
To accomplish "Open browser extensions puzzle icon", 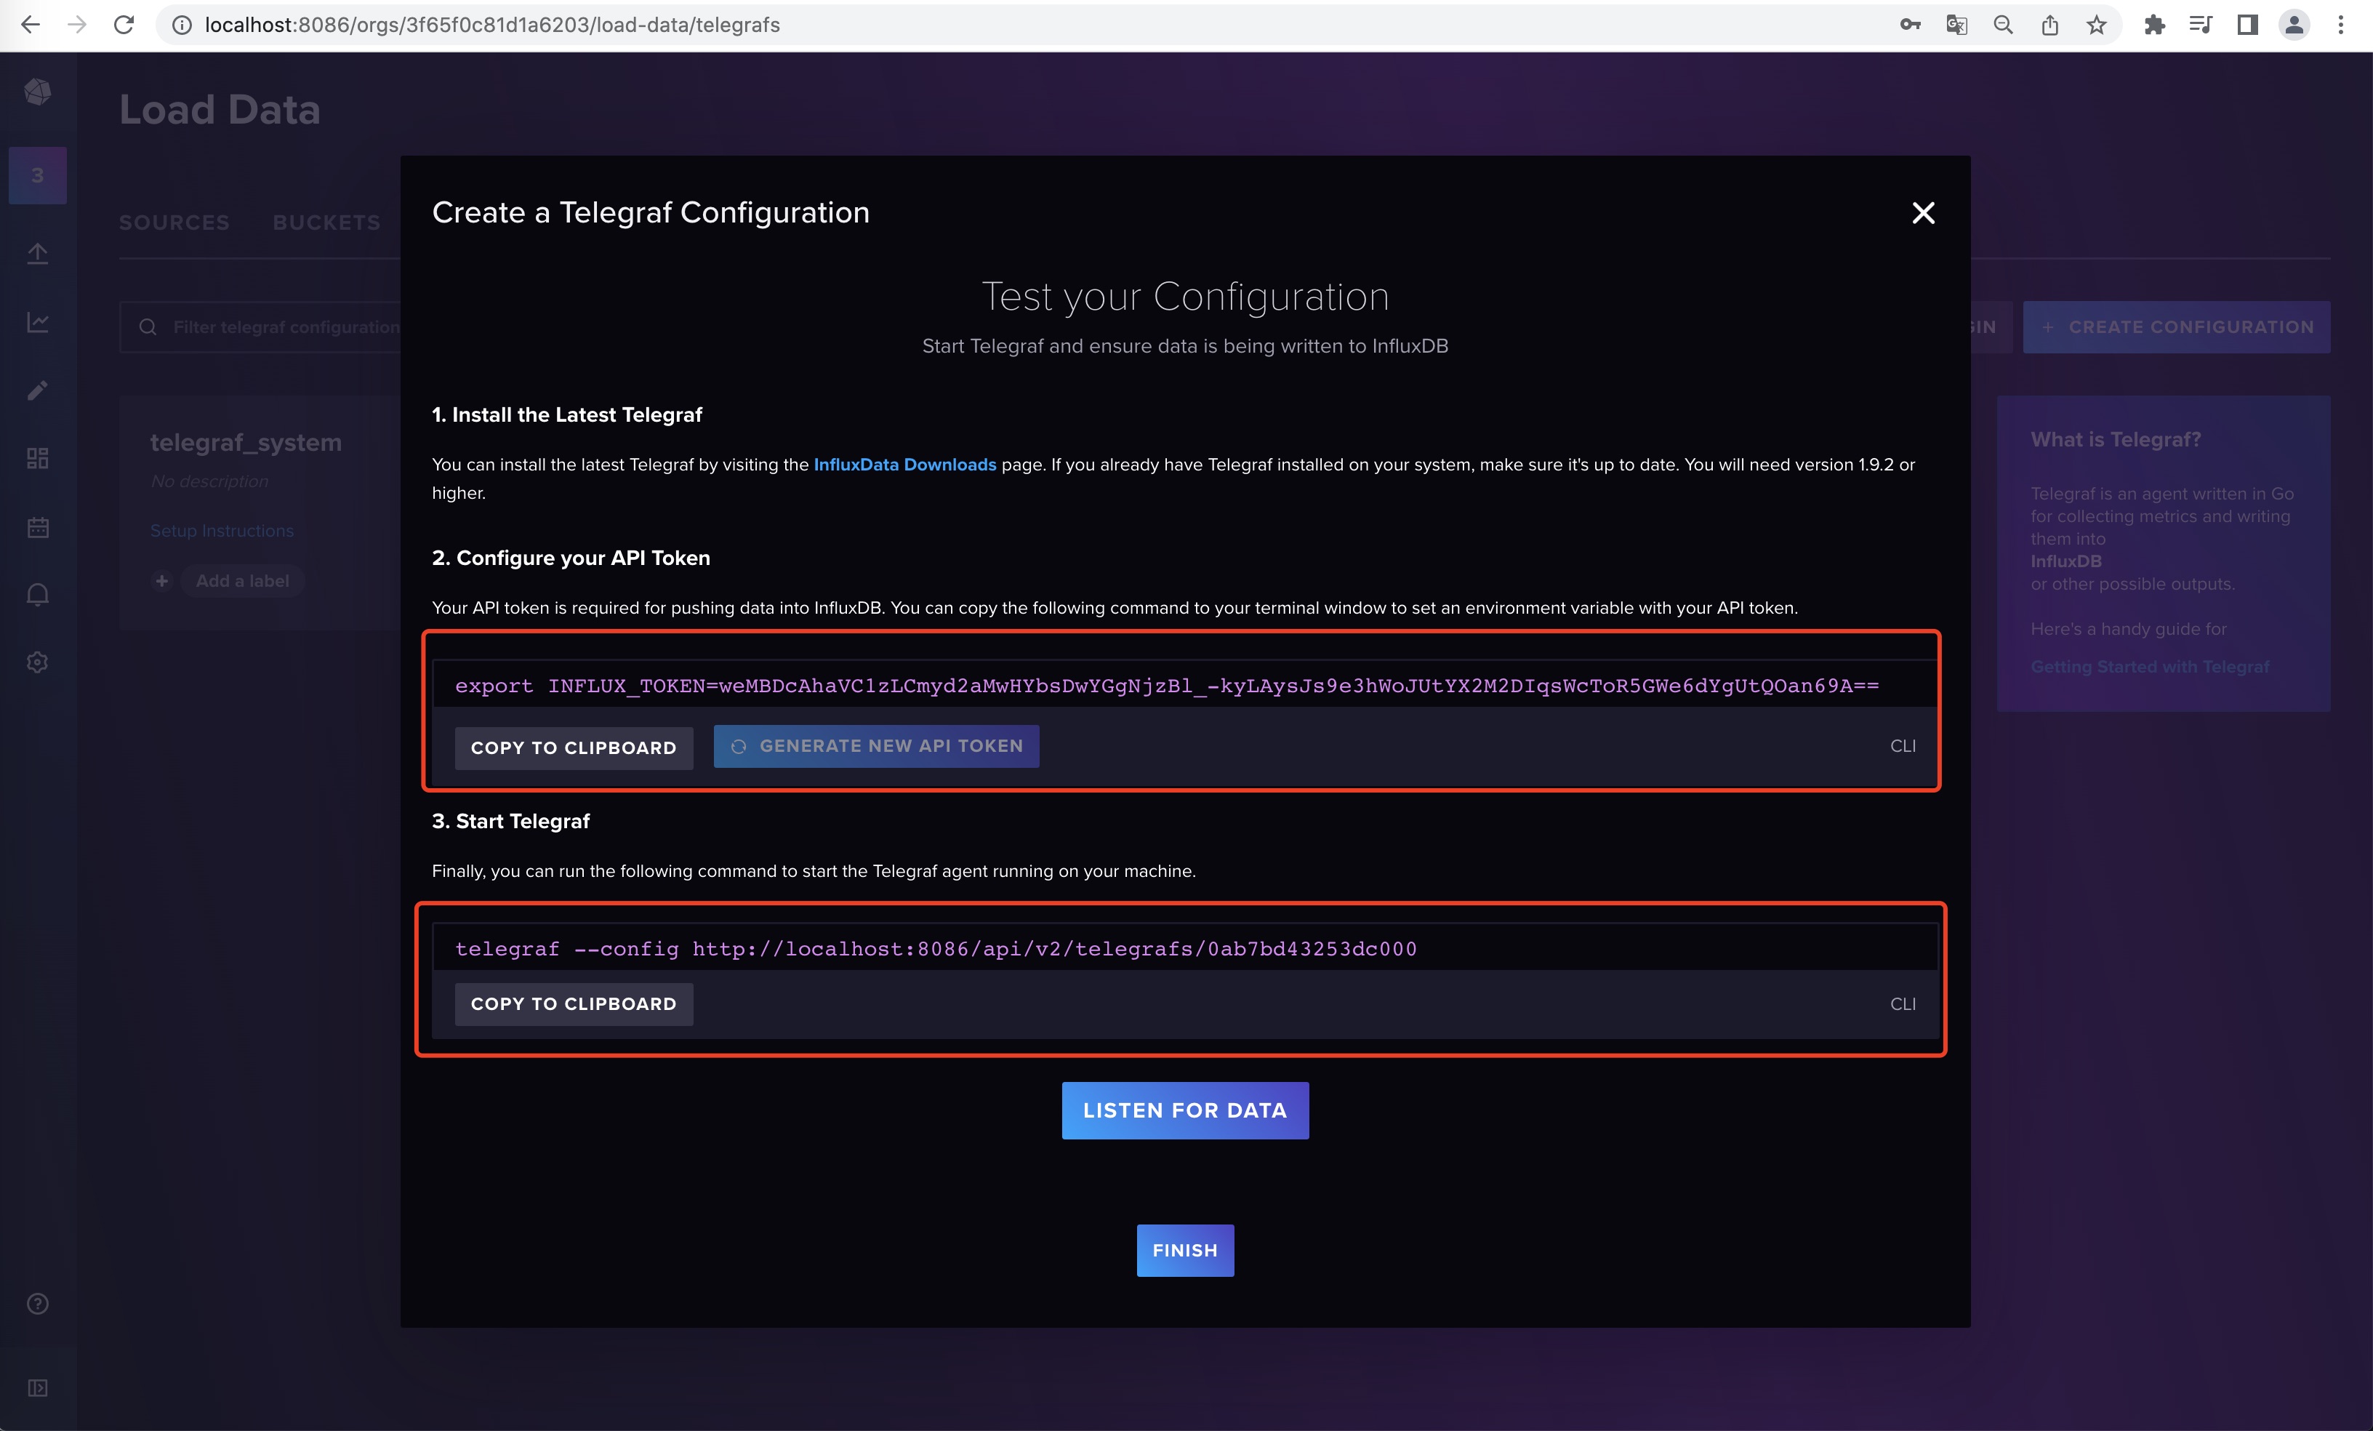I will tap(2154, 25).
